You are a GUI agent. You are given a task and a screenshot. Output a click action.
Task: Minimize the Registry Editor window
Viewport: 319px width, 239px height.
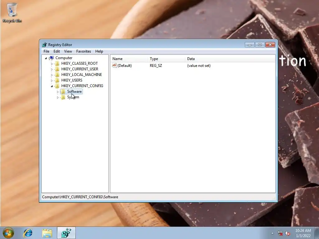[x=250, y=45]
